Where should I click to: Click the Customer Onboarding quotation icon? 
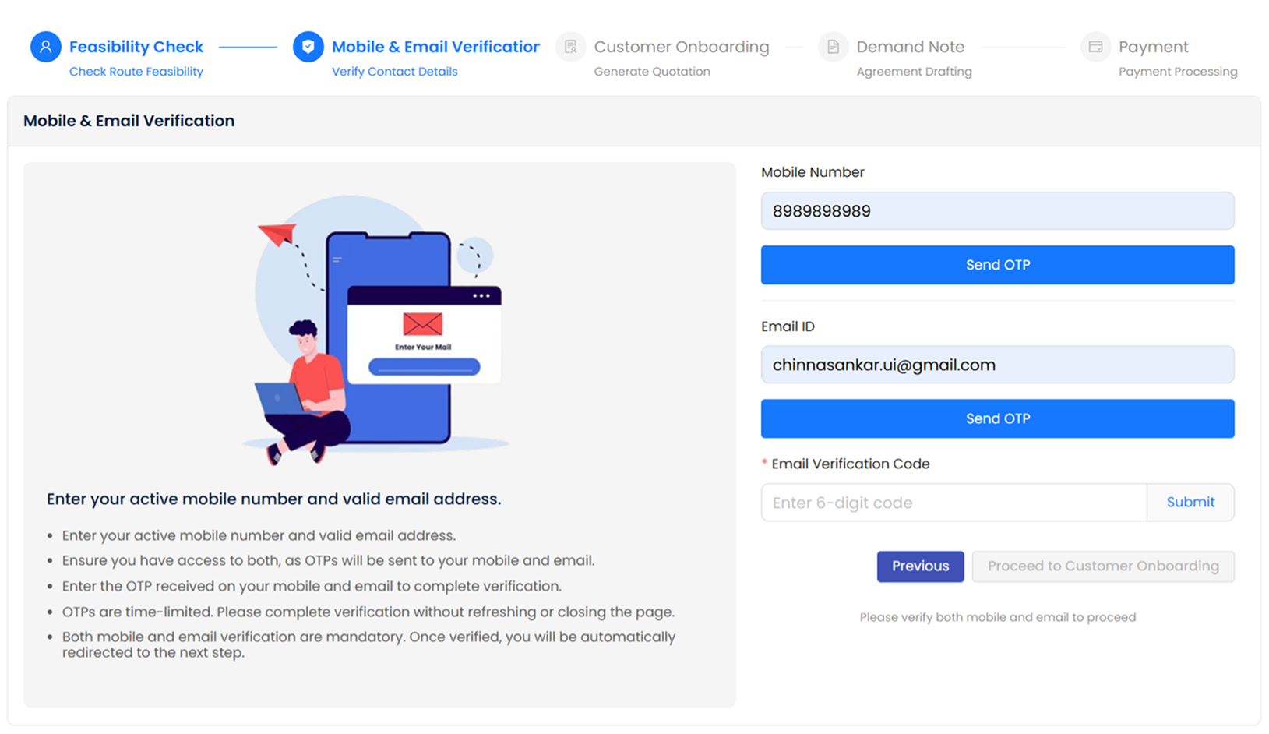point(570,47)
